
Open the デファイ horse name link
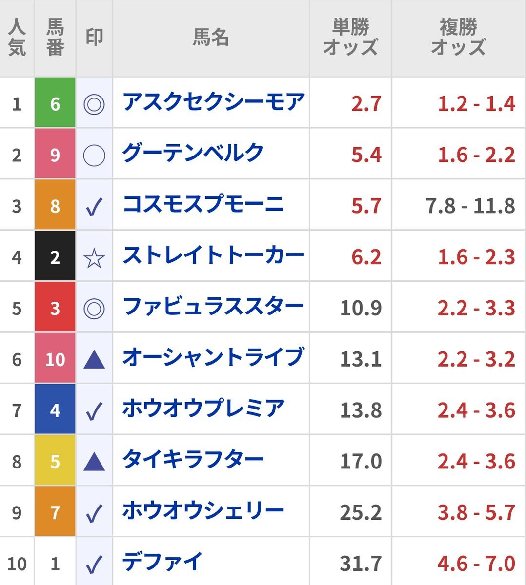[162, 562]
